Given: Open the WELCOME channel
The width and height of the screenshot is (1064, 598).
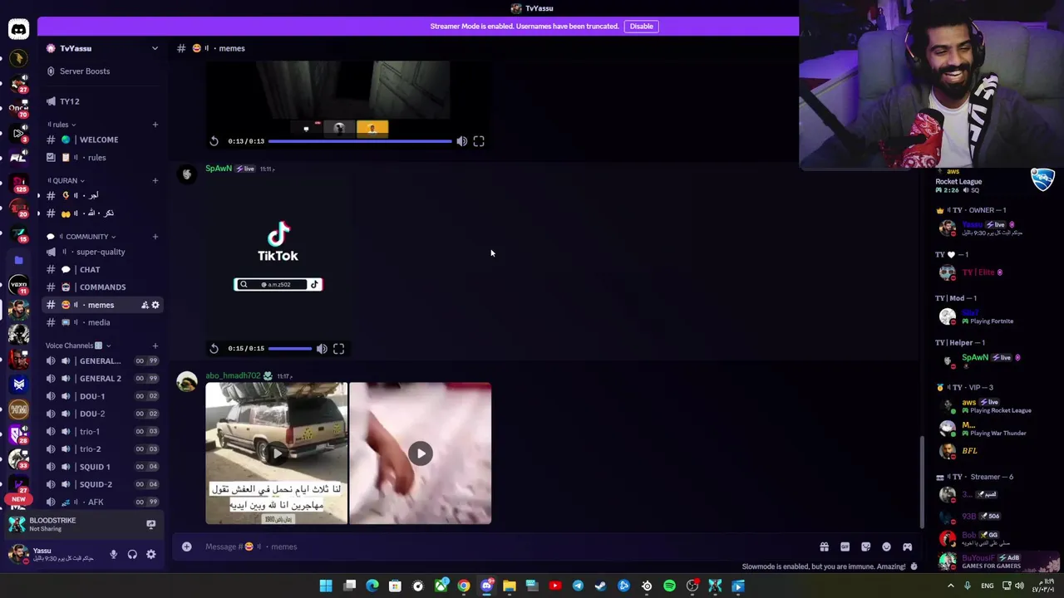Looking at the screenshot, I should tap(102, 140).
